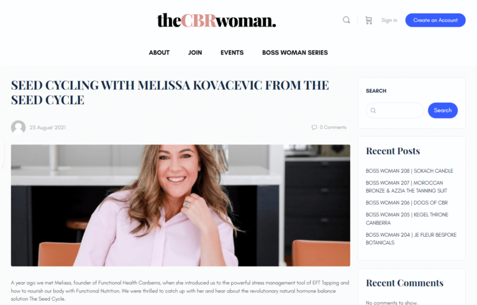Click the blue Search button
This screenshot has height=305, width=477.
pos(443,110)
